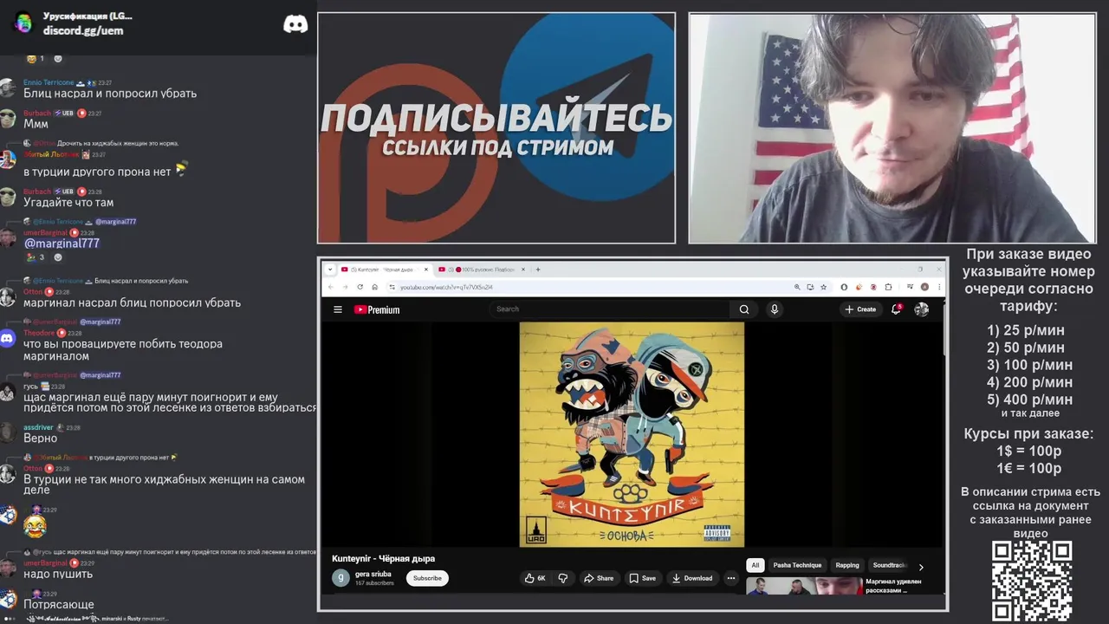Save the video to playlist

pos(643,578)
